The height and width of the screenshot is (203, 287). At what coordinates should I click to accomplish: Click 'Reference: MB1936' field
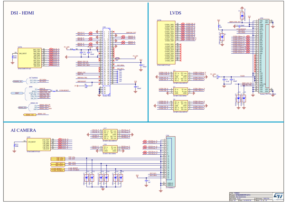262,199
